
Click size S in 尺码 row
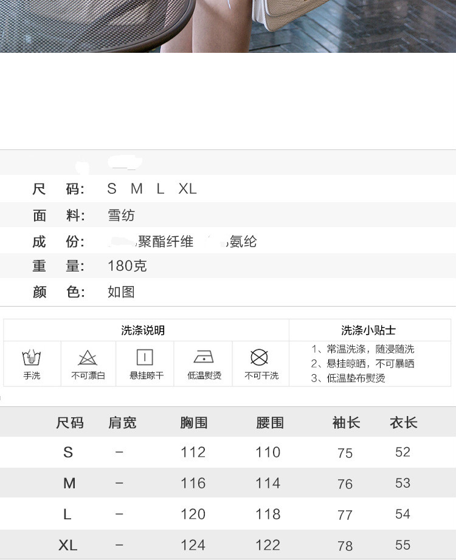coord(111,189)
